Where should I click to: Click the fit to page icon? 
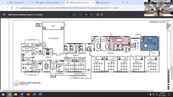(x=98, y=15)
